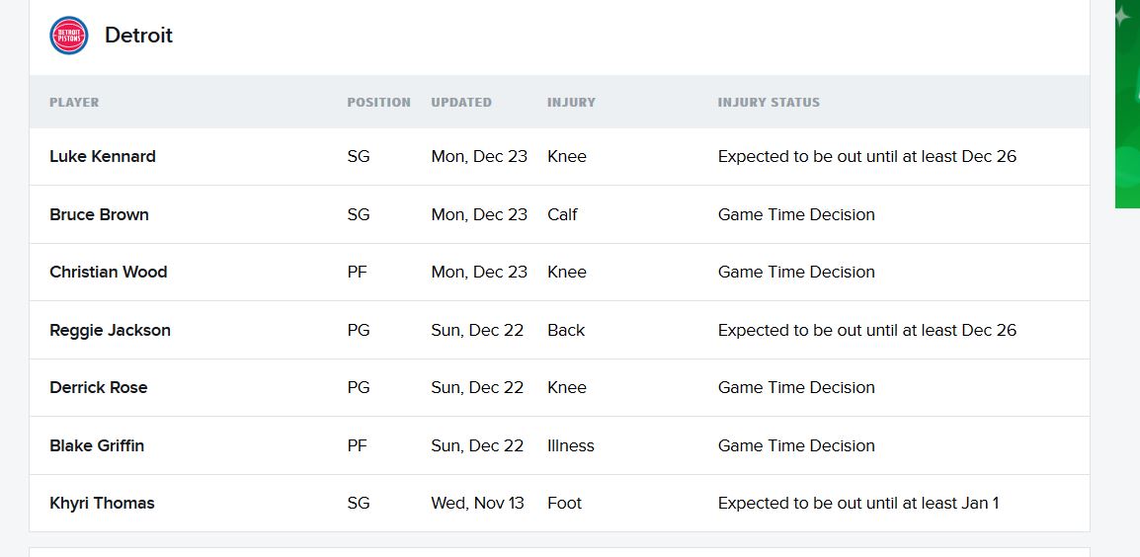Click the Injury Status column header
The image size is (1140, 557).
(769, 102)
